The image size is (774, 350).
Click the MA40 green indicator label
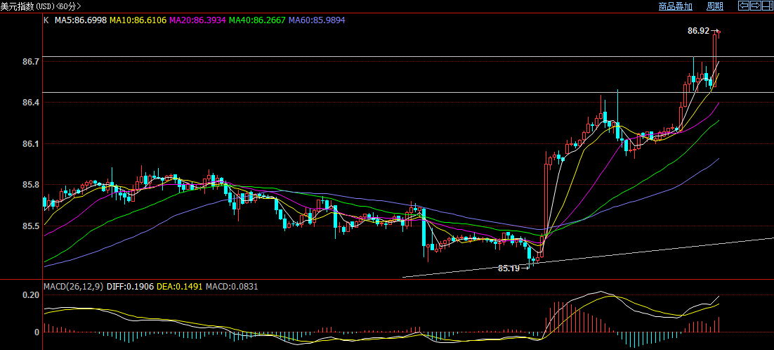pyautogui.click(x=257, y=20)
